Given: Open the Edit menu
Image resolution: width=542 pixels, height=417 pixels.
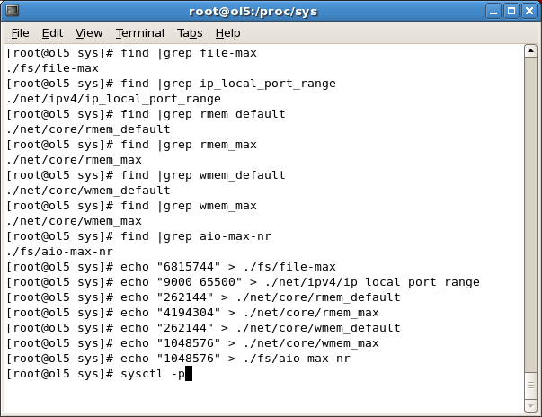Looking at the screenshot, I should pyautogui.click(x=52, y=33).
